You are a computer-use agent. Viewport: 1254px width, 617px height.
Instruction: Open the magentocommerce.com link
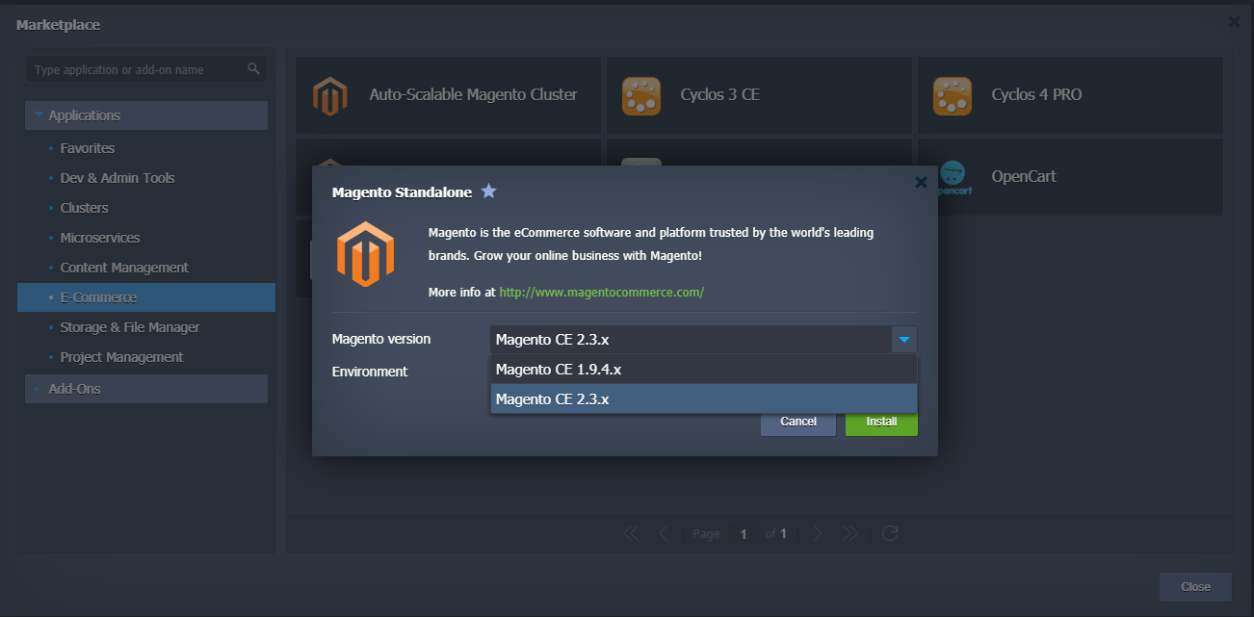pyautogui.click(x=601, y=292)
